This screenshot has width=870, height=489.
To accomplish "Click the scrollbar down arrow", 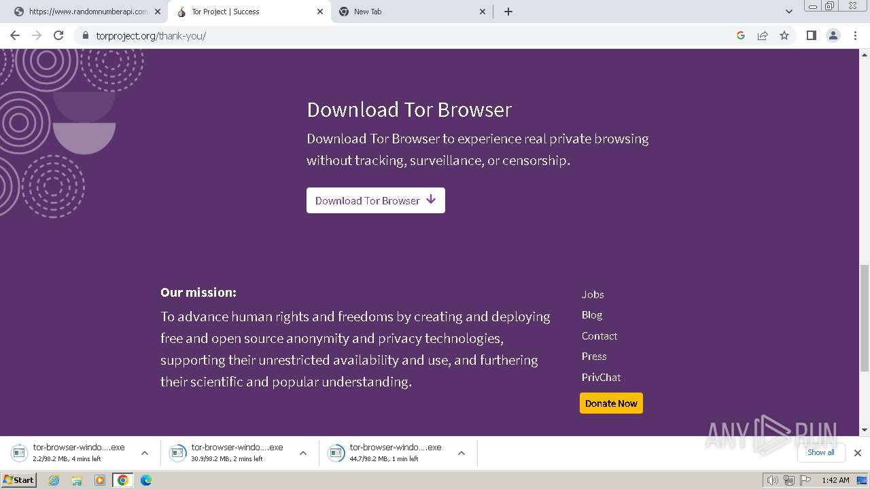I will [865, 430].
